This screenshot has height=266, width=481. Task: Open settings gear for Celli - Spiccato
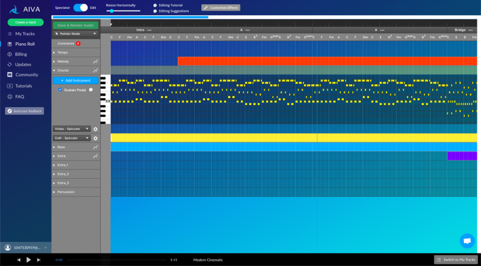click(96, 138)
